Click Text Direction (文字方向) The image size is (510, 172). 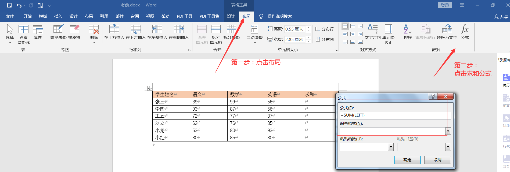(x=372, y=32)
